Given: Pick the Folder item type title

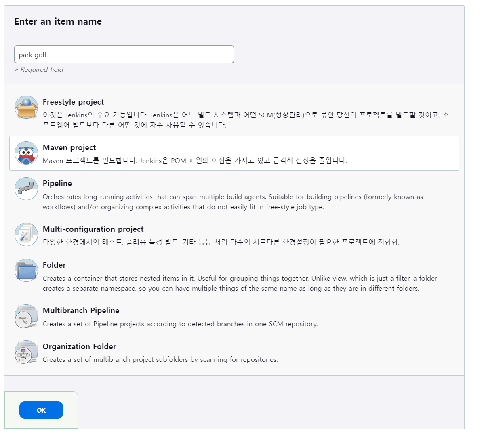Looking at the screenshot, I should (x=54, y=265).
